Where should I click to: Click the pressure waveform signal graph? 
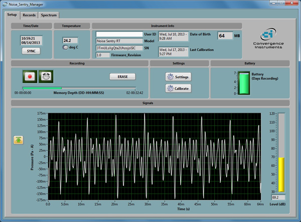155,156
